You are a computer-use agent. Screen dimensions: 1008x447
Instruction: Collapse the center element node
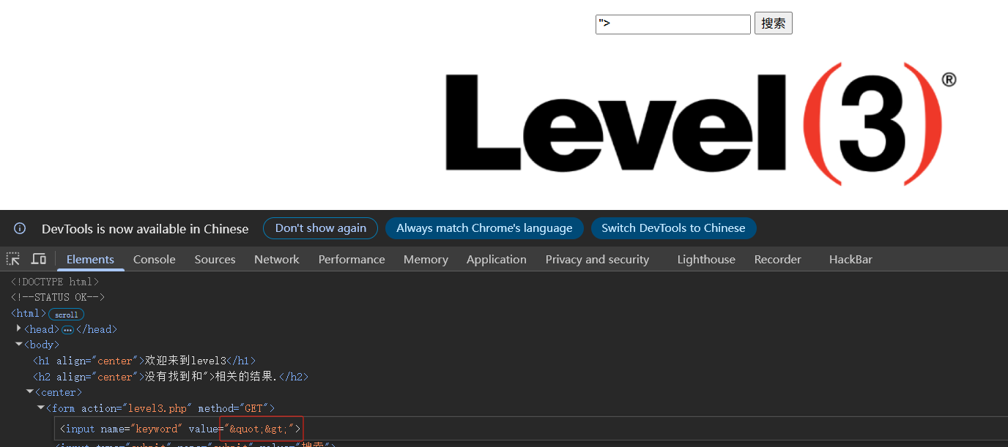pyautogui.click(x=30, y=391)
